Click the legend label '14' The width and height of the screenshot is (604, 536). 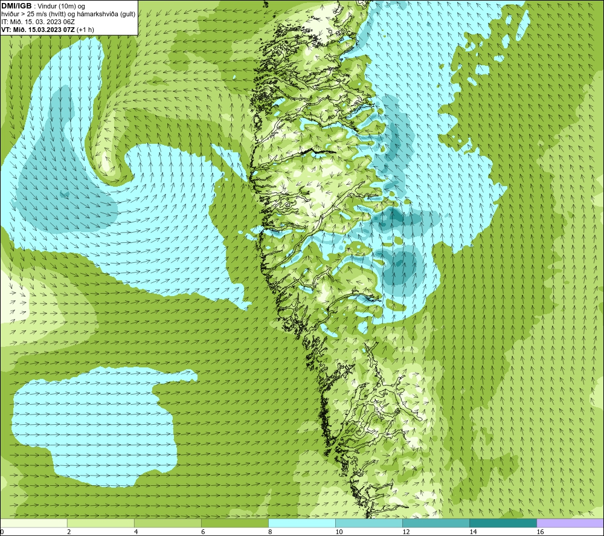(473, 532)
